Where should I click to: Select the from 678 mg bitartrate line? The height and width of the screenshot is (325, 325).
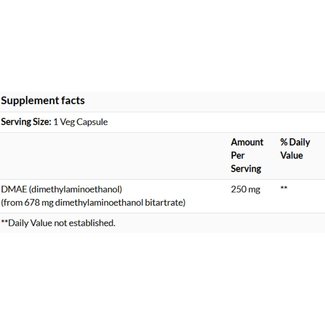click(93, 203)
